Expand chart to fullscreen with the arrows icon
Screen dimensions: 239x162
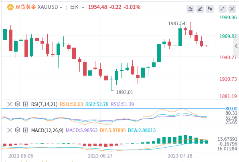(223, 9)
